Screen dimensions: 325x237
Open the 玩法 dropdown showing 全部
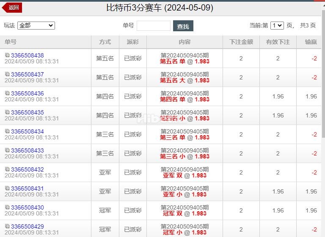click(x=36, y=25)
